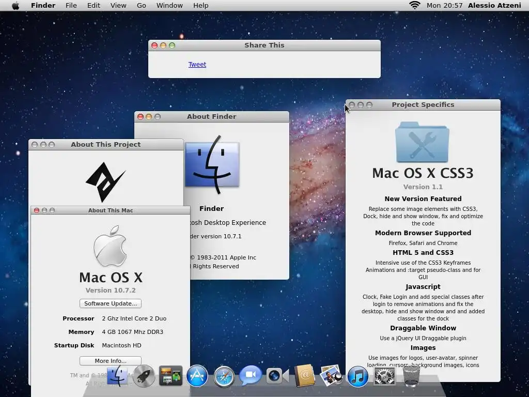The image size is (529, 397).
Task: Open the View menu
Action: pyautogui.click(x=118, y=5)
